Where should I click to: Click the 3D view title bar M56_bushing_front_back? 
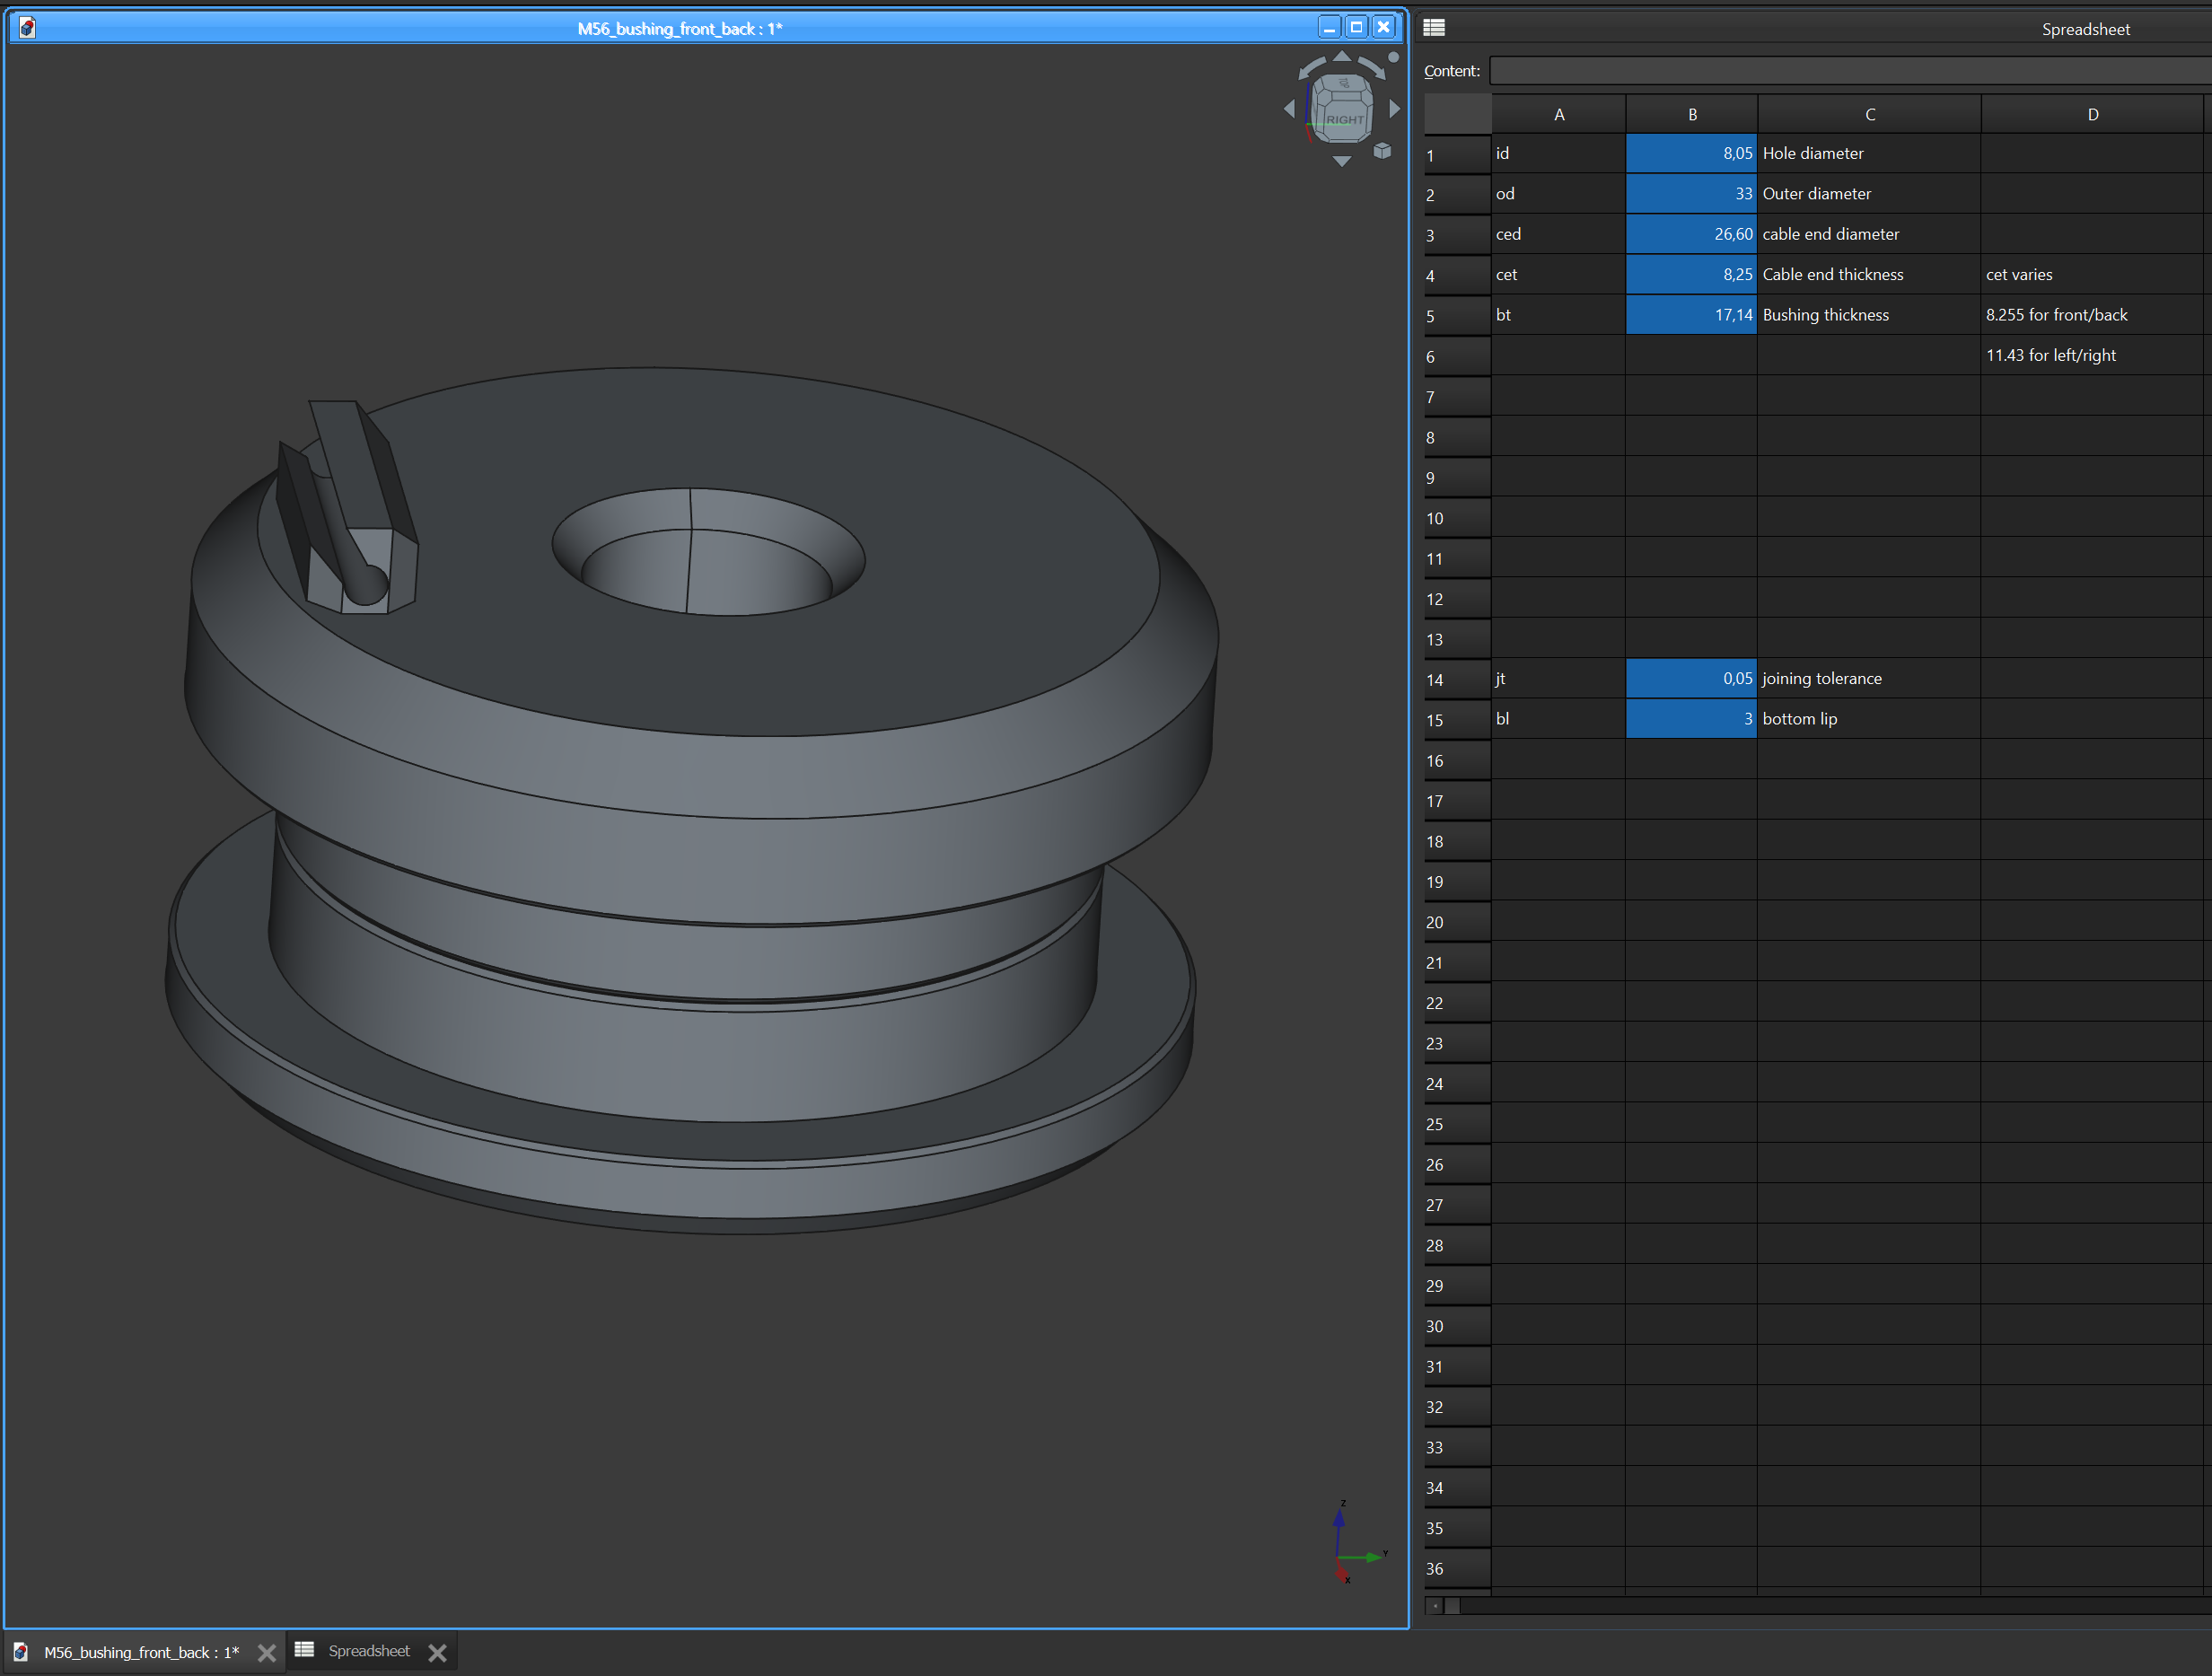[679, 28]
